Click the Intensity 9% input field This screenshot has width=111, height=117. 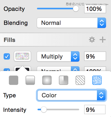[x=95, y=109]
